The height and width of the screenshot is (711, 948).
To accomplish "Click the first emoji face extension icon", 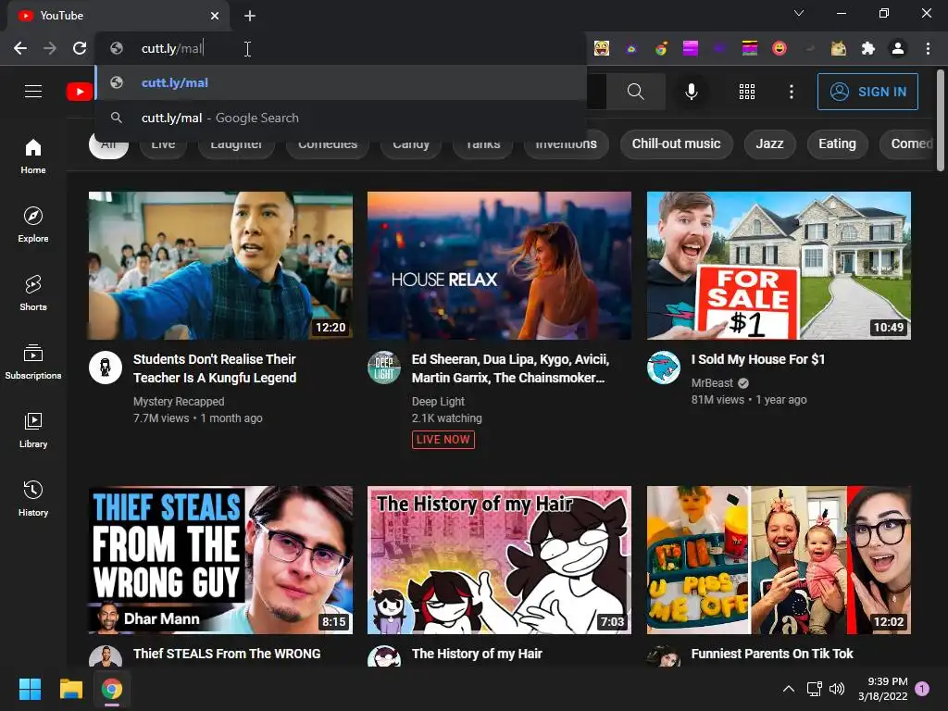I will 602,48.
